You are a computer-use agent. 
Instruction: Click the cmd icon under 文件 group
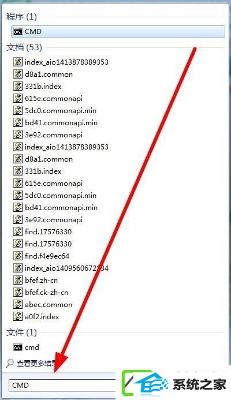(18, 347)
